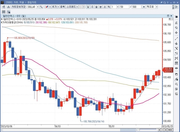Click the plus button beside 500 field
This screenshot has height=132, width=180.
[144, 7]
